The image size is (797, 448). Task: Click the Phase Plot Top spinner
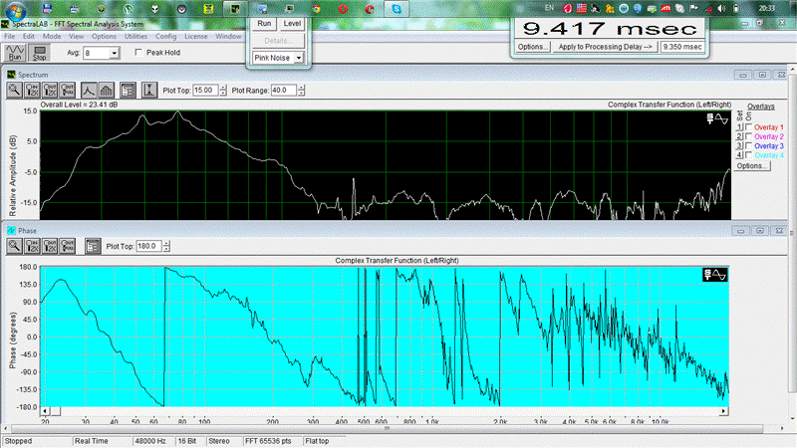pos(166,246)
